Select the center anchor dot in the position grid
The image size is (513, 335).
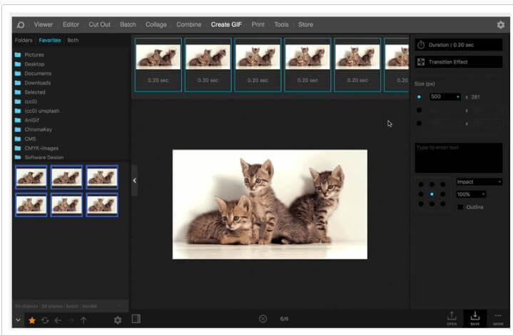[432, 194]
